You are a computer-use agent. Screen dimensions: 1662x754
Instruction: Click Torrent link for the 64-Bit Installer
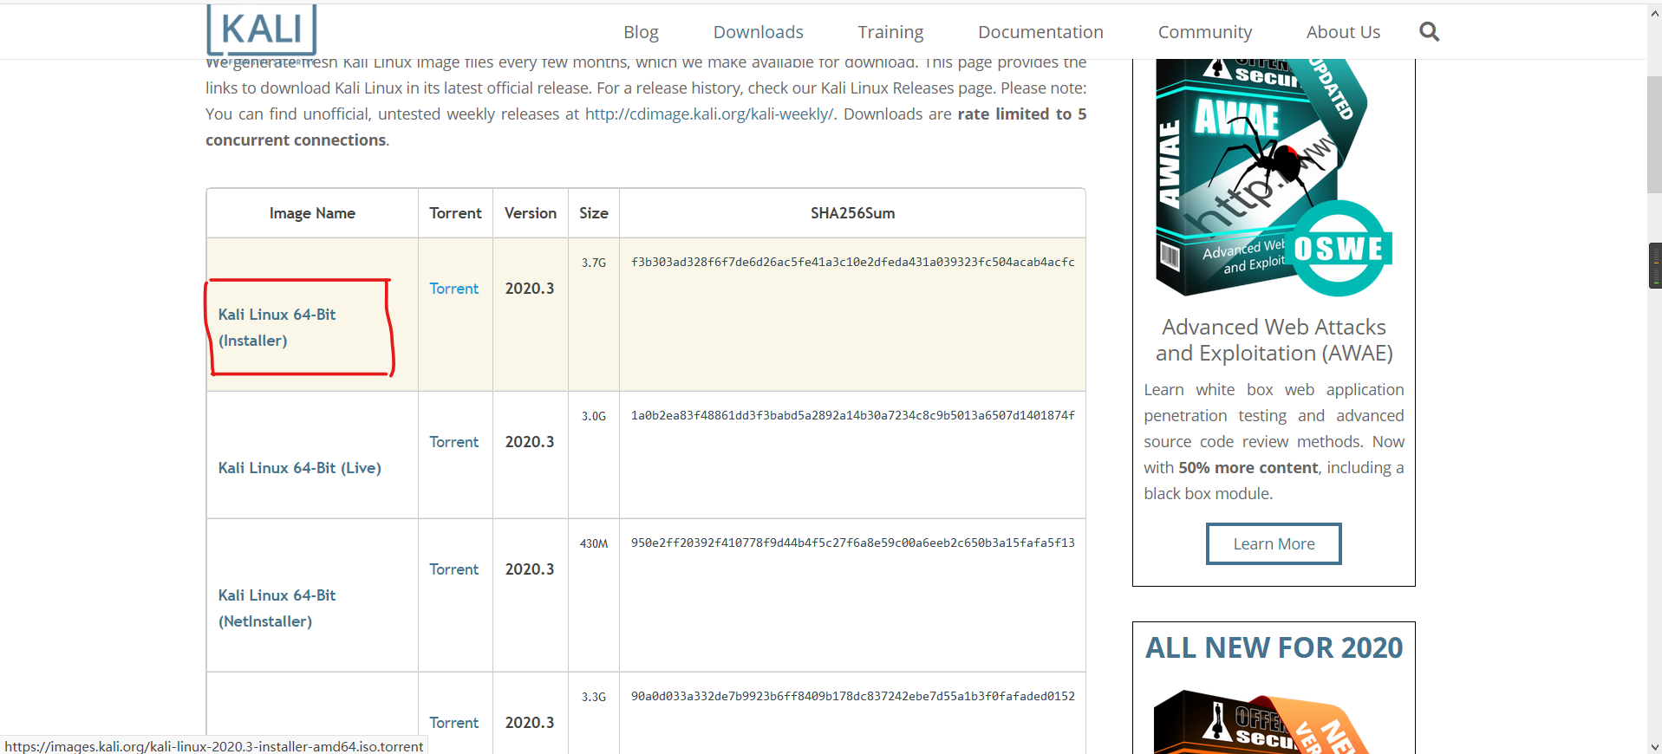(454, 289)
